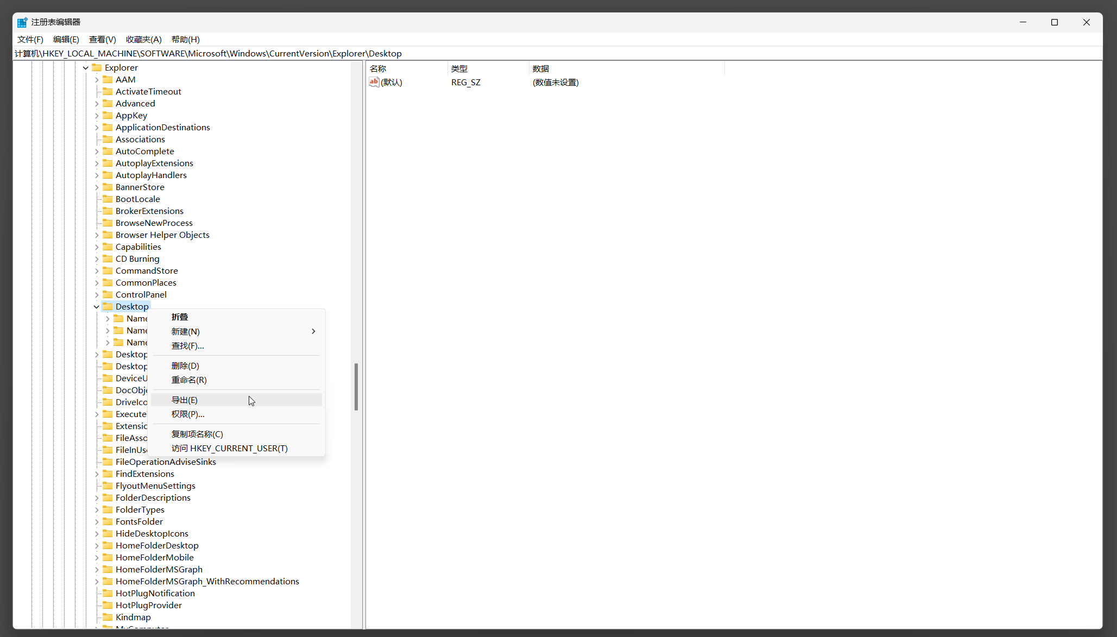
Task: Click the ControlPanel folder icon
Action: (x=108, y=295)
